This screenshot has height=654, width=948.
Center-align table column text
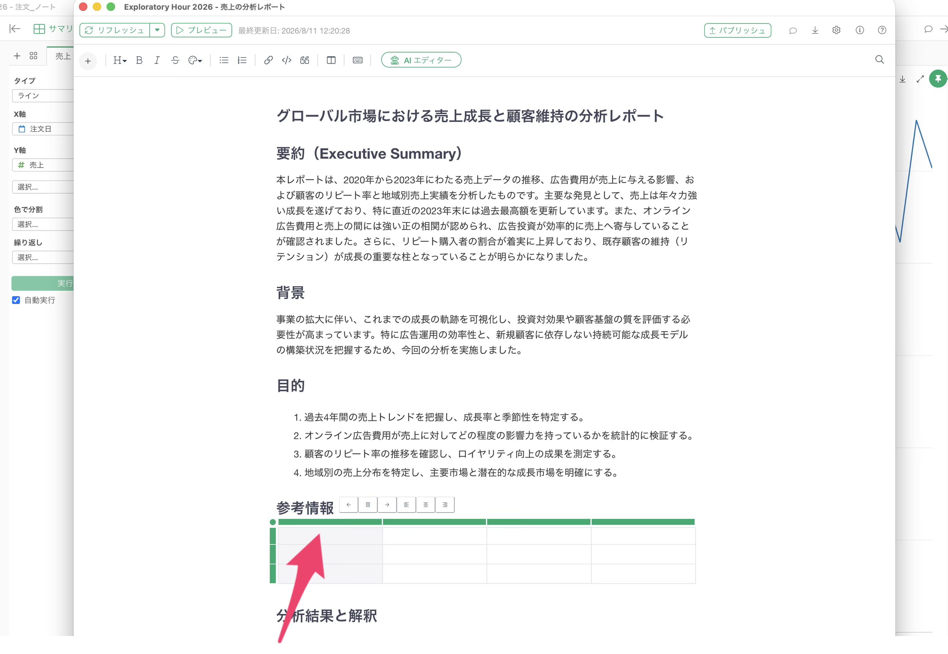click(426, 505)
